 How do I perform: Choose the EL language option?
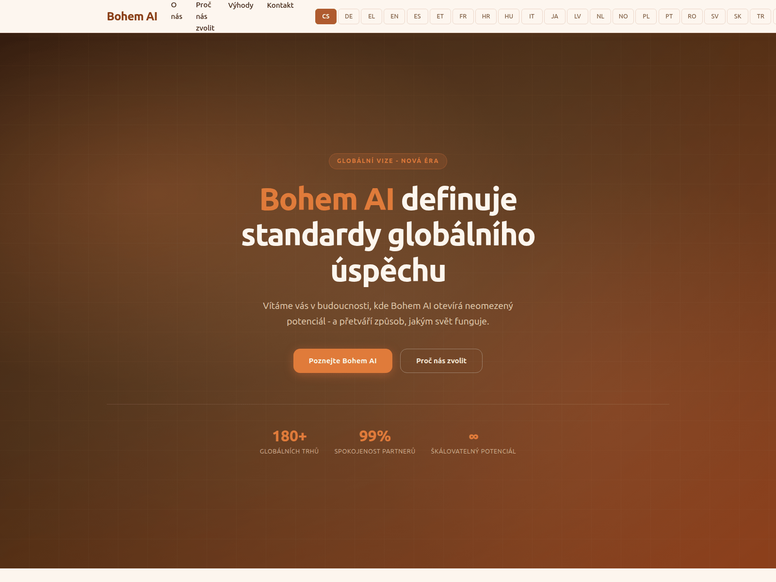[x=372, y=16]
